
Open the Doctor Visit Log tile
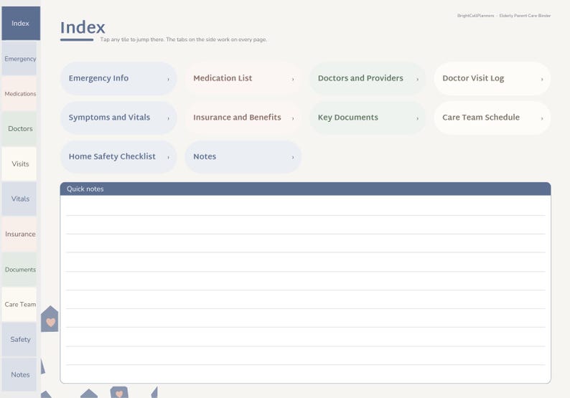coord(492,78)
